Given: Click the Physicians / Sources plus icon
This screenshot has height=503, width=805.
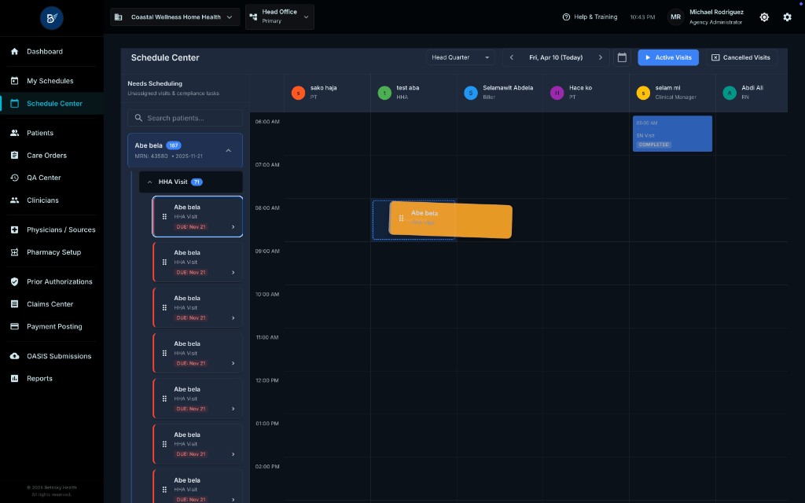Looking at the screenshot, I should point(14,229).
